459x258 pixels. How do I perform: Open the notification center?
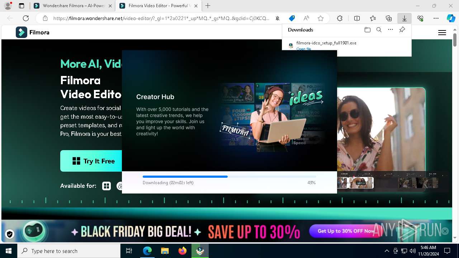(x=447, y=251)
